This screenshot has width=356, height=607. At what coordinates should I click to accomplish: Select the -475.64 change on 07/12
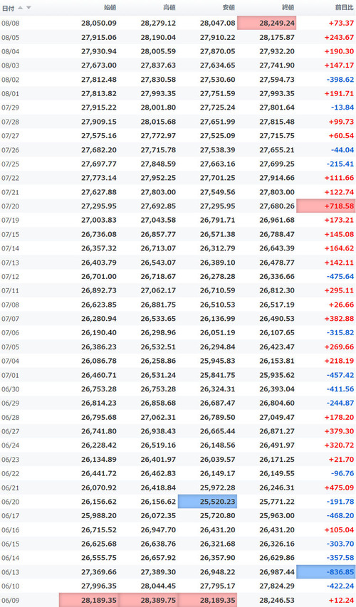[x=340, y=276]
